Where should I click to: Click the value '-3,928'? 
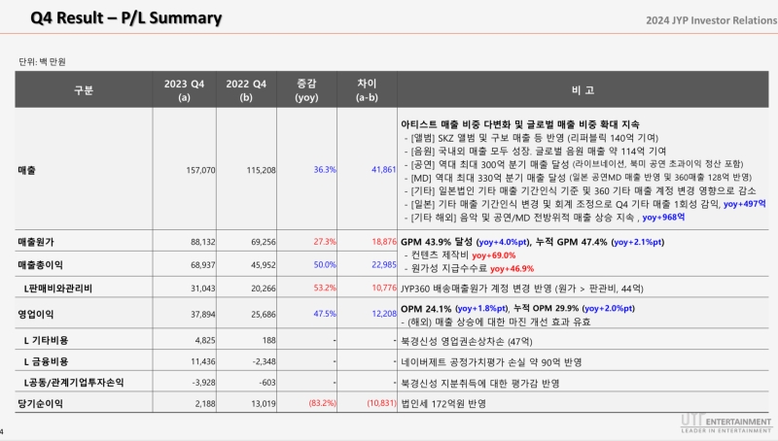(204, 383)
